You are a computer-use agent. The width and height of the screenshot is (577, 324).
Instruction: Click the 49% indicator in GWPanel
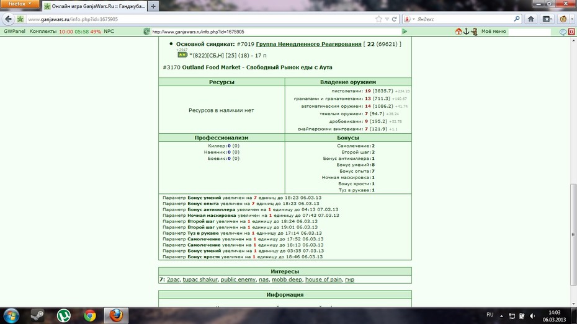point(96,32)
